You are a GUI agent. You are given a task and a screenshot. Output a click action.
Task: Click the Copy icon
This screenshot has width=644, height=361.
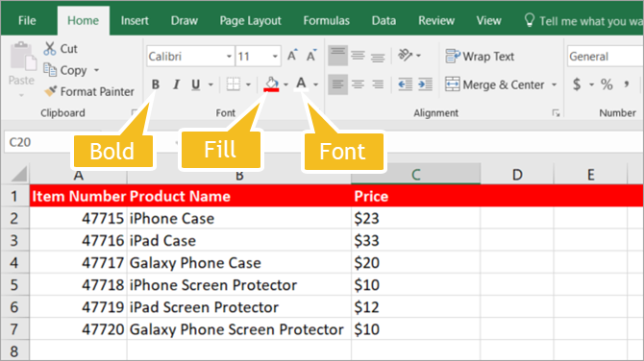50,70
